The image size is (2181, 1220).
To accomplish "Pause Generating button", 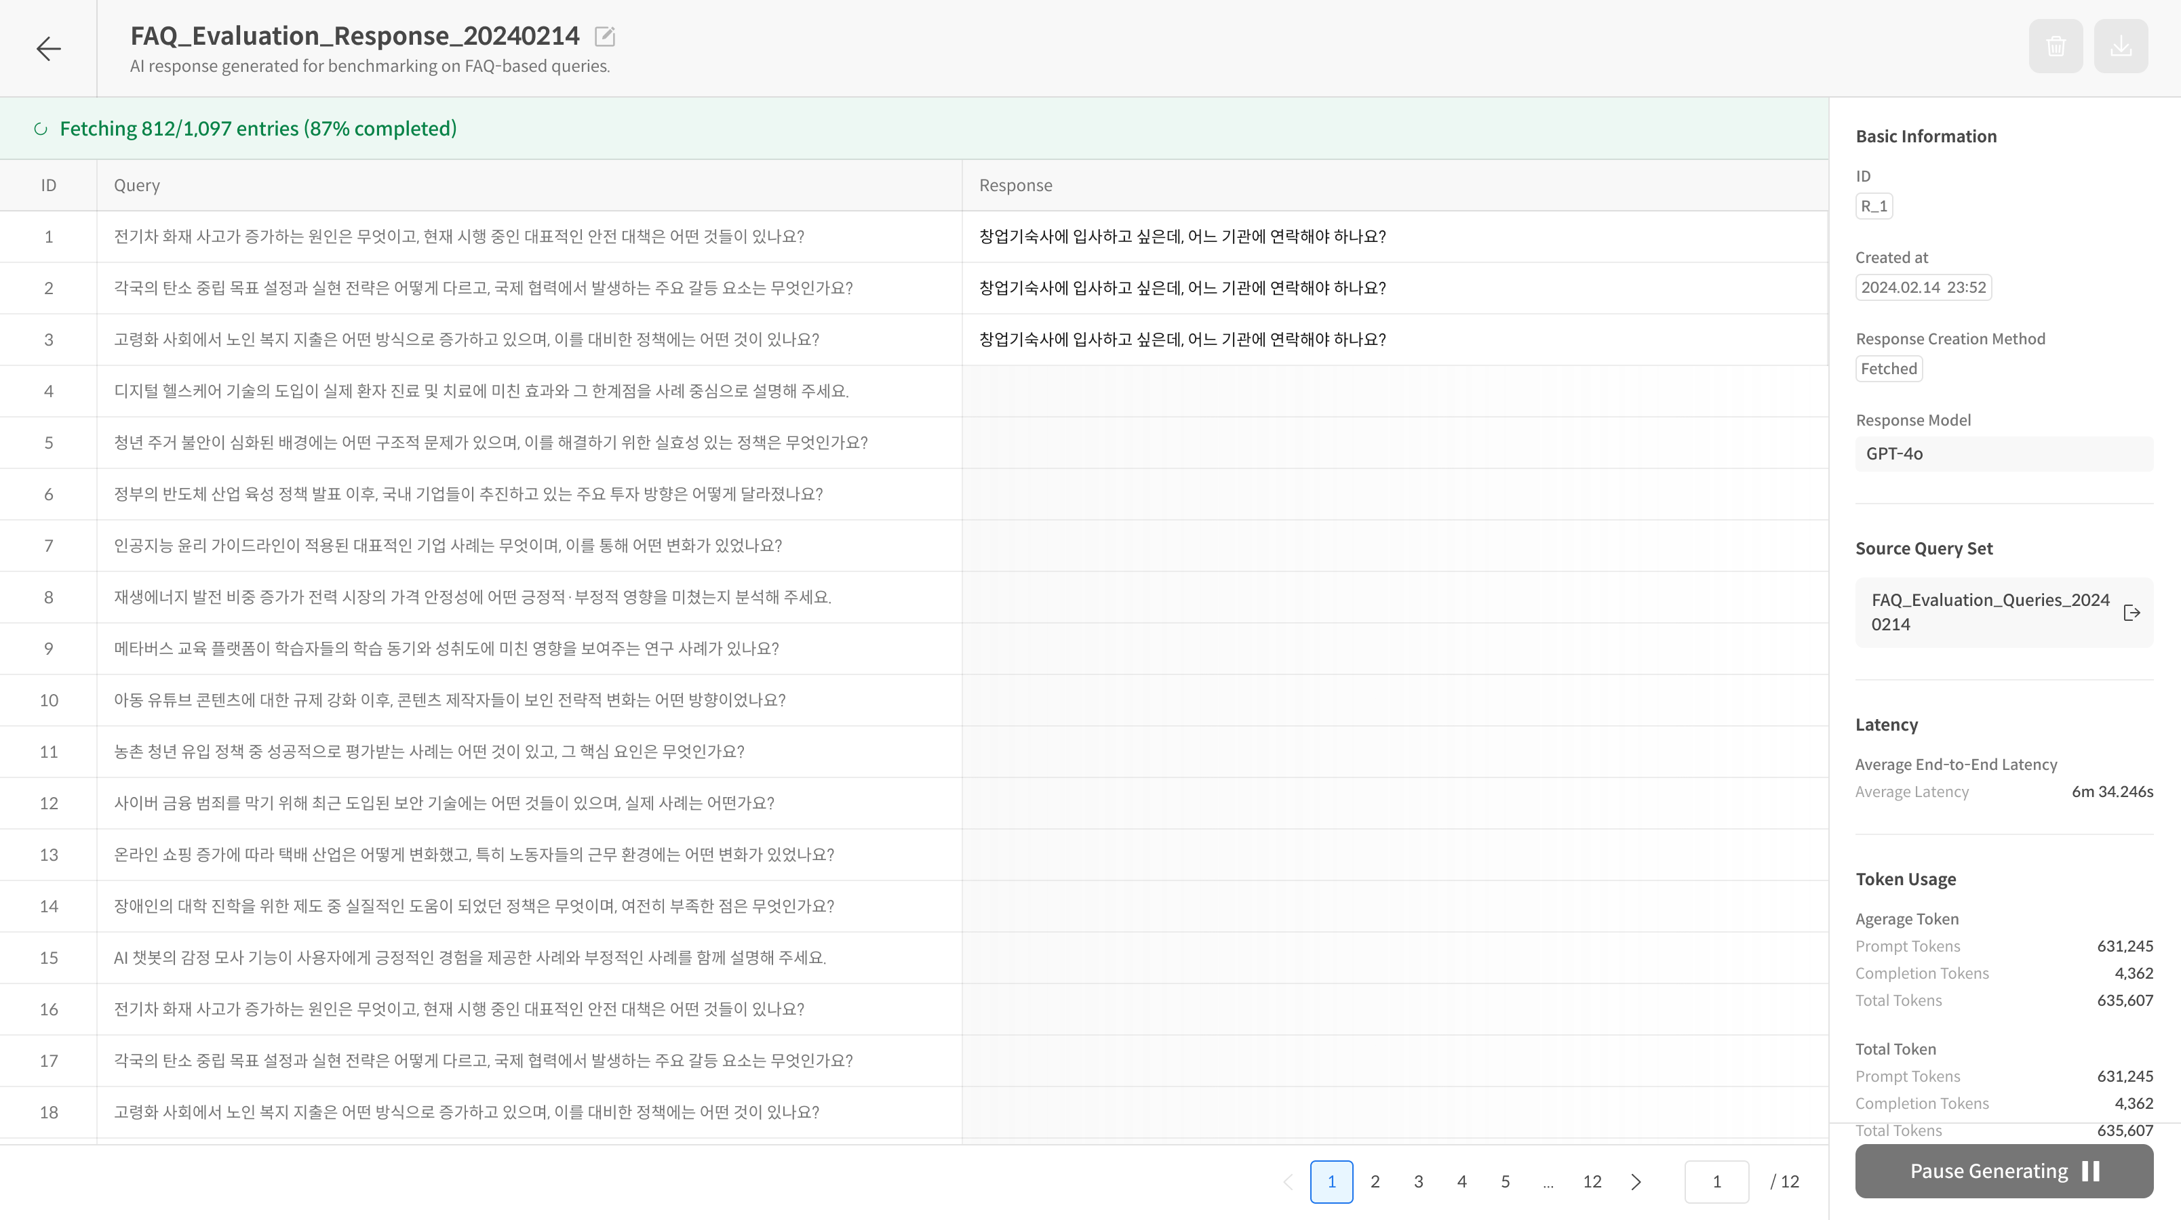I will pyautogui.click(x=2003, y=1171).
